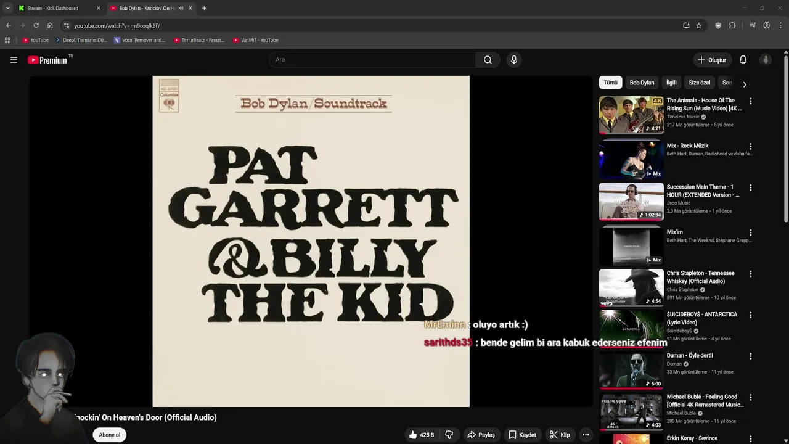Open the tab search dropdown arrow
789x444 pixels.
7,8
